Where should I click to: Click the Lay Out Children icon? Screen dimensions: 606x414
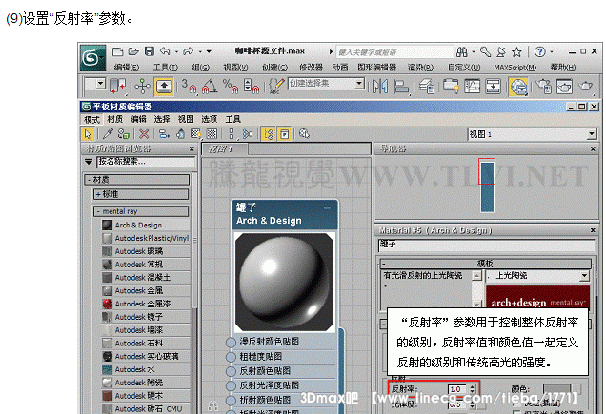(x=248, y=134)
